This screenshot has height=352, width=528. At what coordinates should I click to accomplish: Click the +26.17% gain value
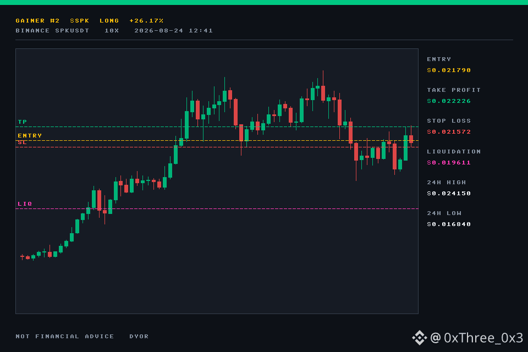tap(146, 20)
